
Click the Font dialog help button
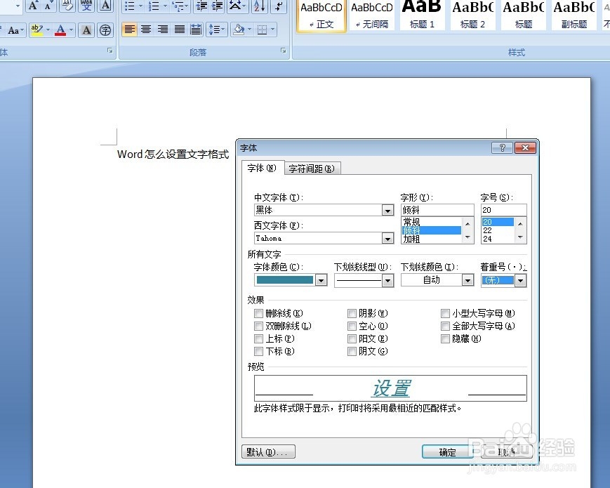point(502,147)
